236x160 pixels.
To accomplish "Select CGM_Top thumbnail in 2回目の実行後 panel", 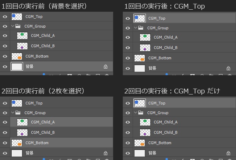I will [140, 103].
